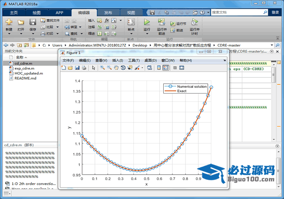Toggle the Zoom Out tool
284x199 pixels.
point(109,68)
